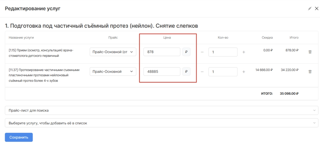Image resolution: width=320 pixels, height=146 pixels.
Task: Focus the quantity field of second service
Action: coord(223,72)
